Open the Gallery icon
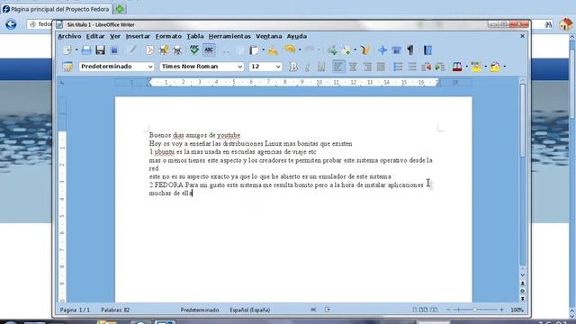 tap(396, 50)
